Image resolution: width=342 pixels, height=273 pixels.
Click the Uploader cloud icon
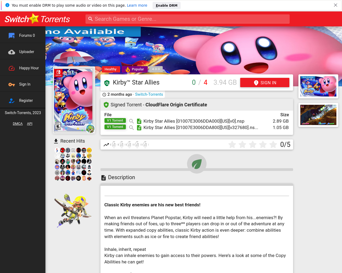(x=11, y=52)
